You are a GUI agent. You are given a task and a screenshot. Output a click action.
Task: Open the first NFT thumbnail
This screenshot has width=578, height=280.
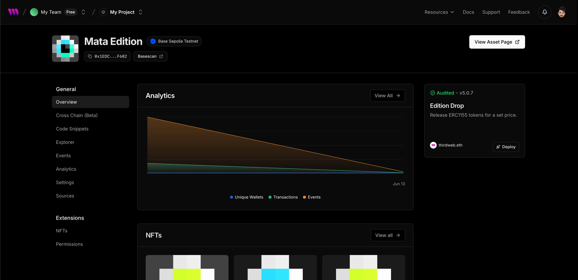pyautogui.click(x=187, y=267)
